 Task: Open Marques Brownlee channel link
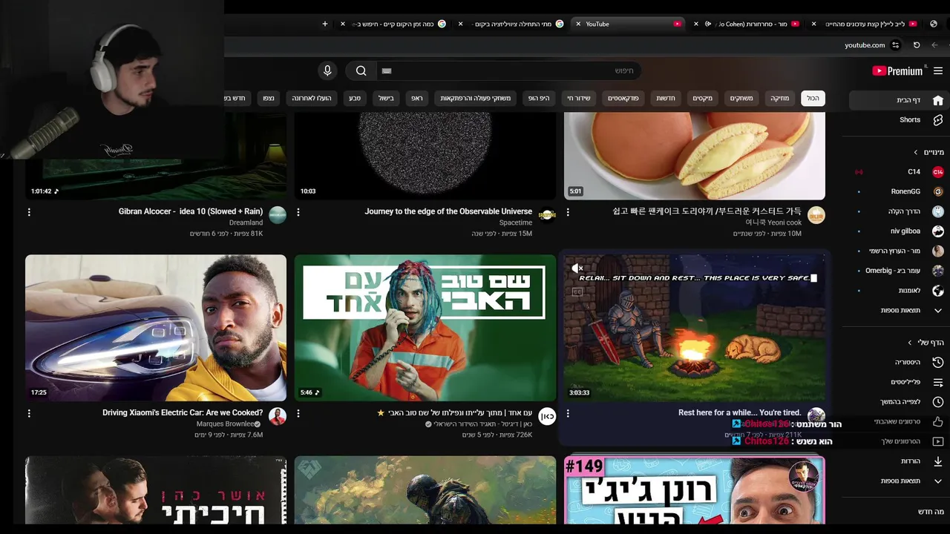coord(226,424)
